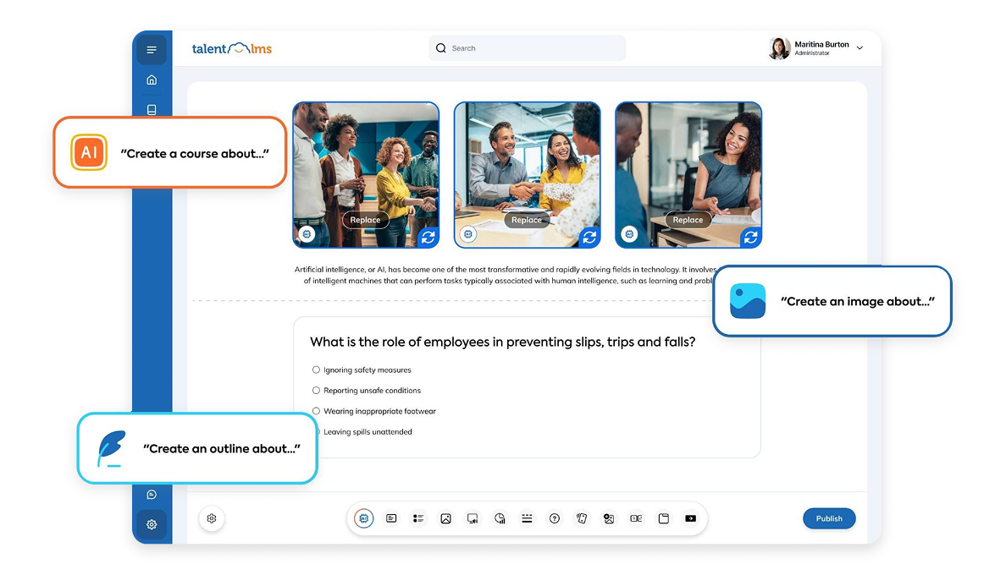Open the round settings gear beside the toolbar

coord(212,518)
